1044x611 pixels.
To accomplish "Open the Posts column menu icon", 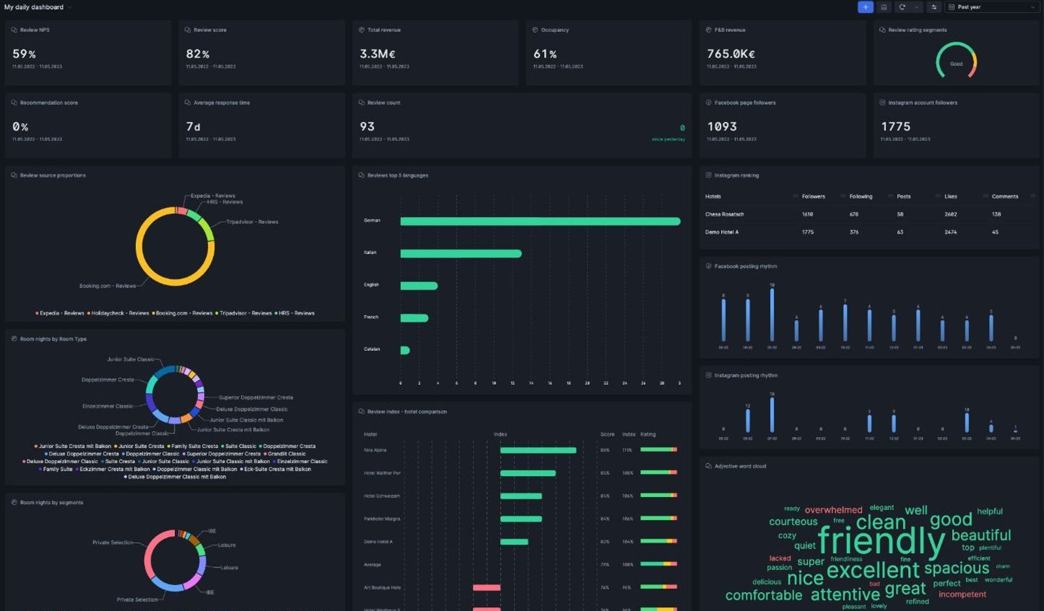I will [x=938, y=196].
